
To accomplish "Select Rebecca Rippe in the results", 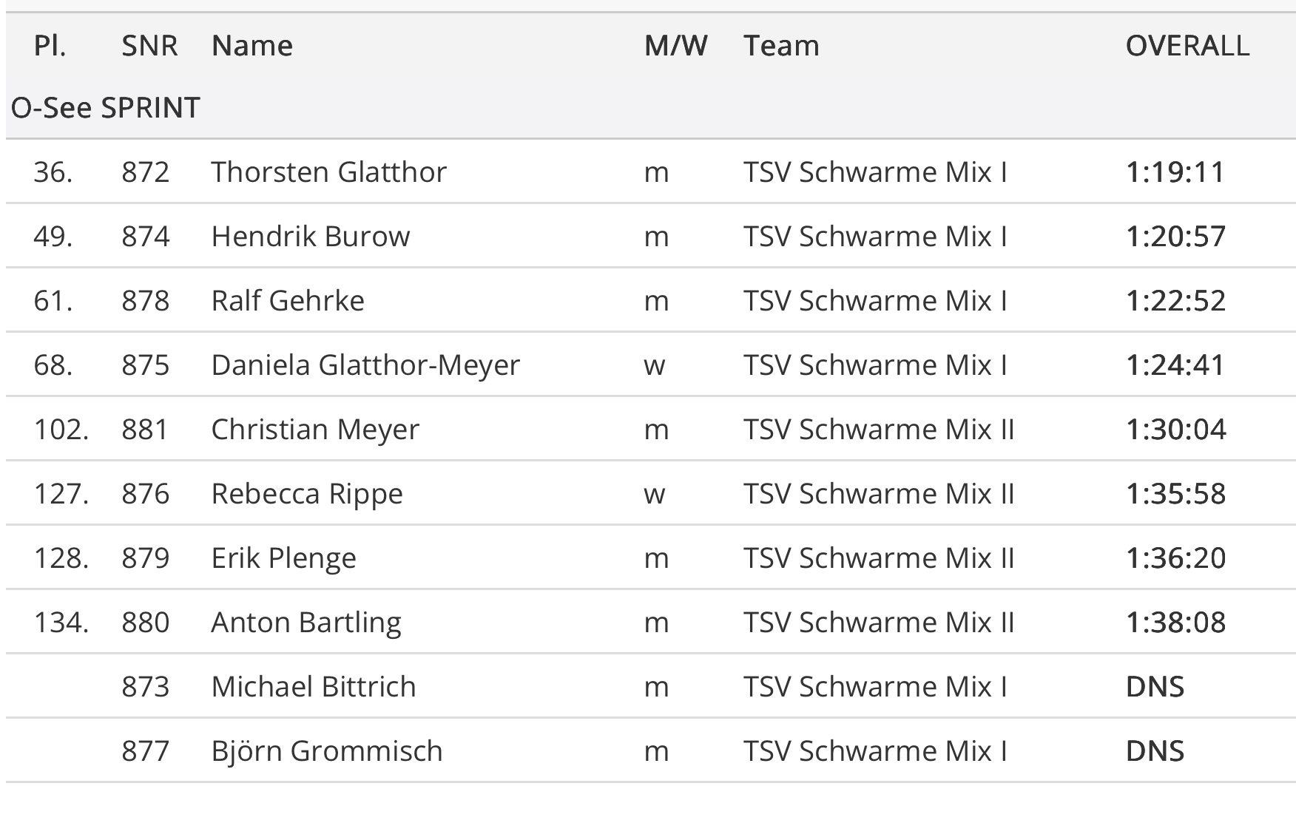I will (307, 494).
